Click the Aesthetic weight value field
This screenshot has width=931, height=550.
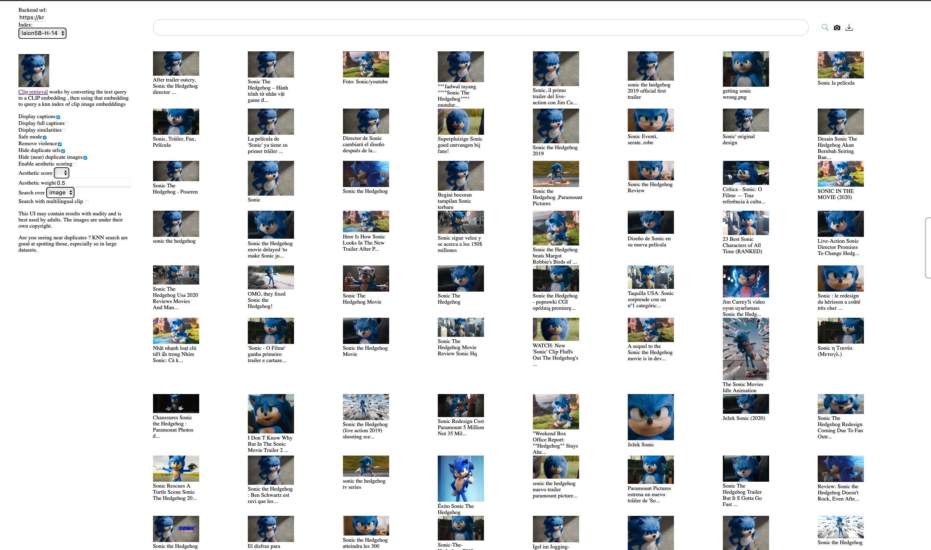click(x=93, y=183)
